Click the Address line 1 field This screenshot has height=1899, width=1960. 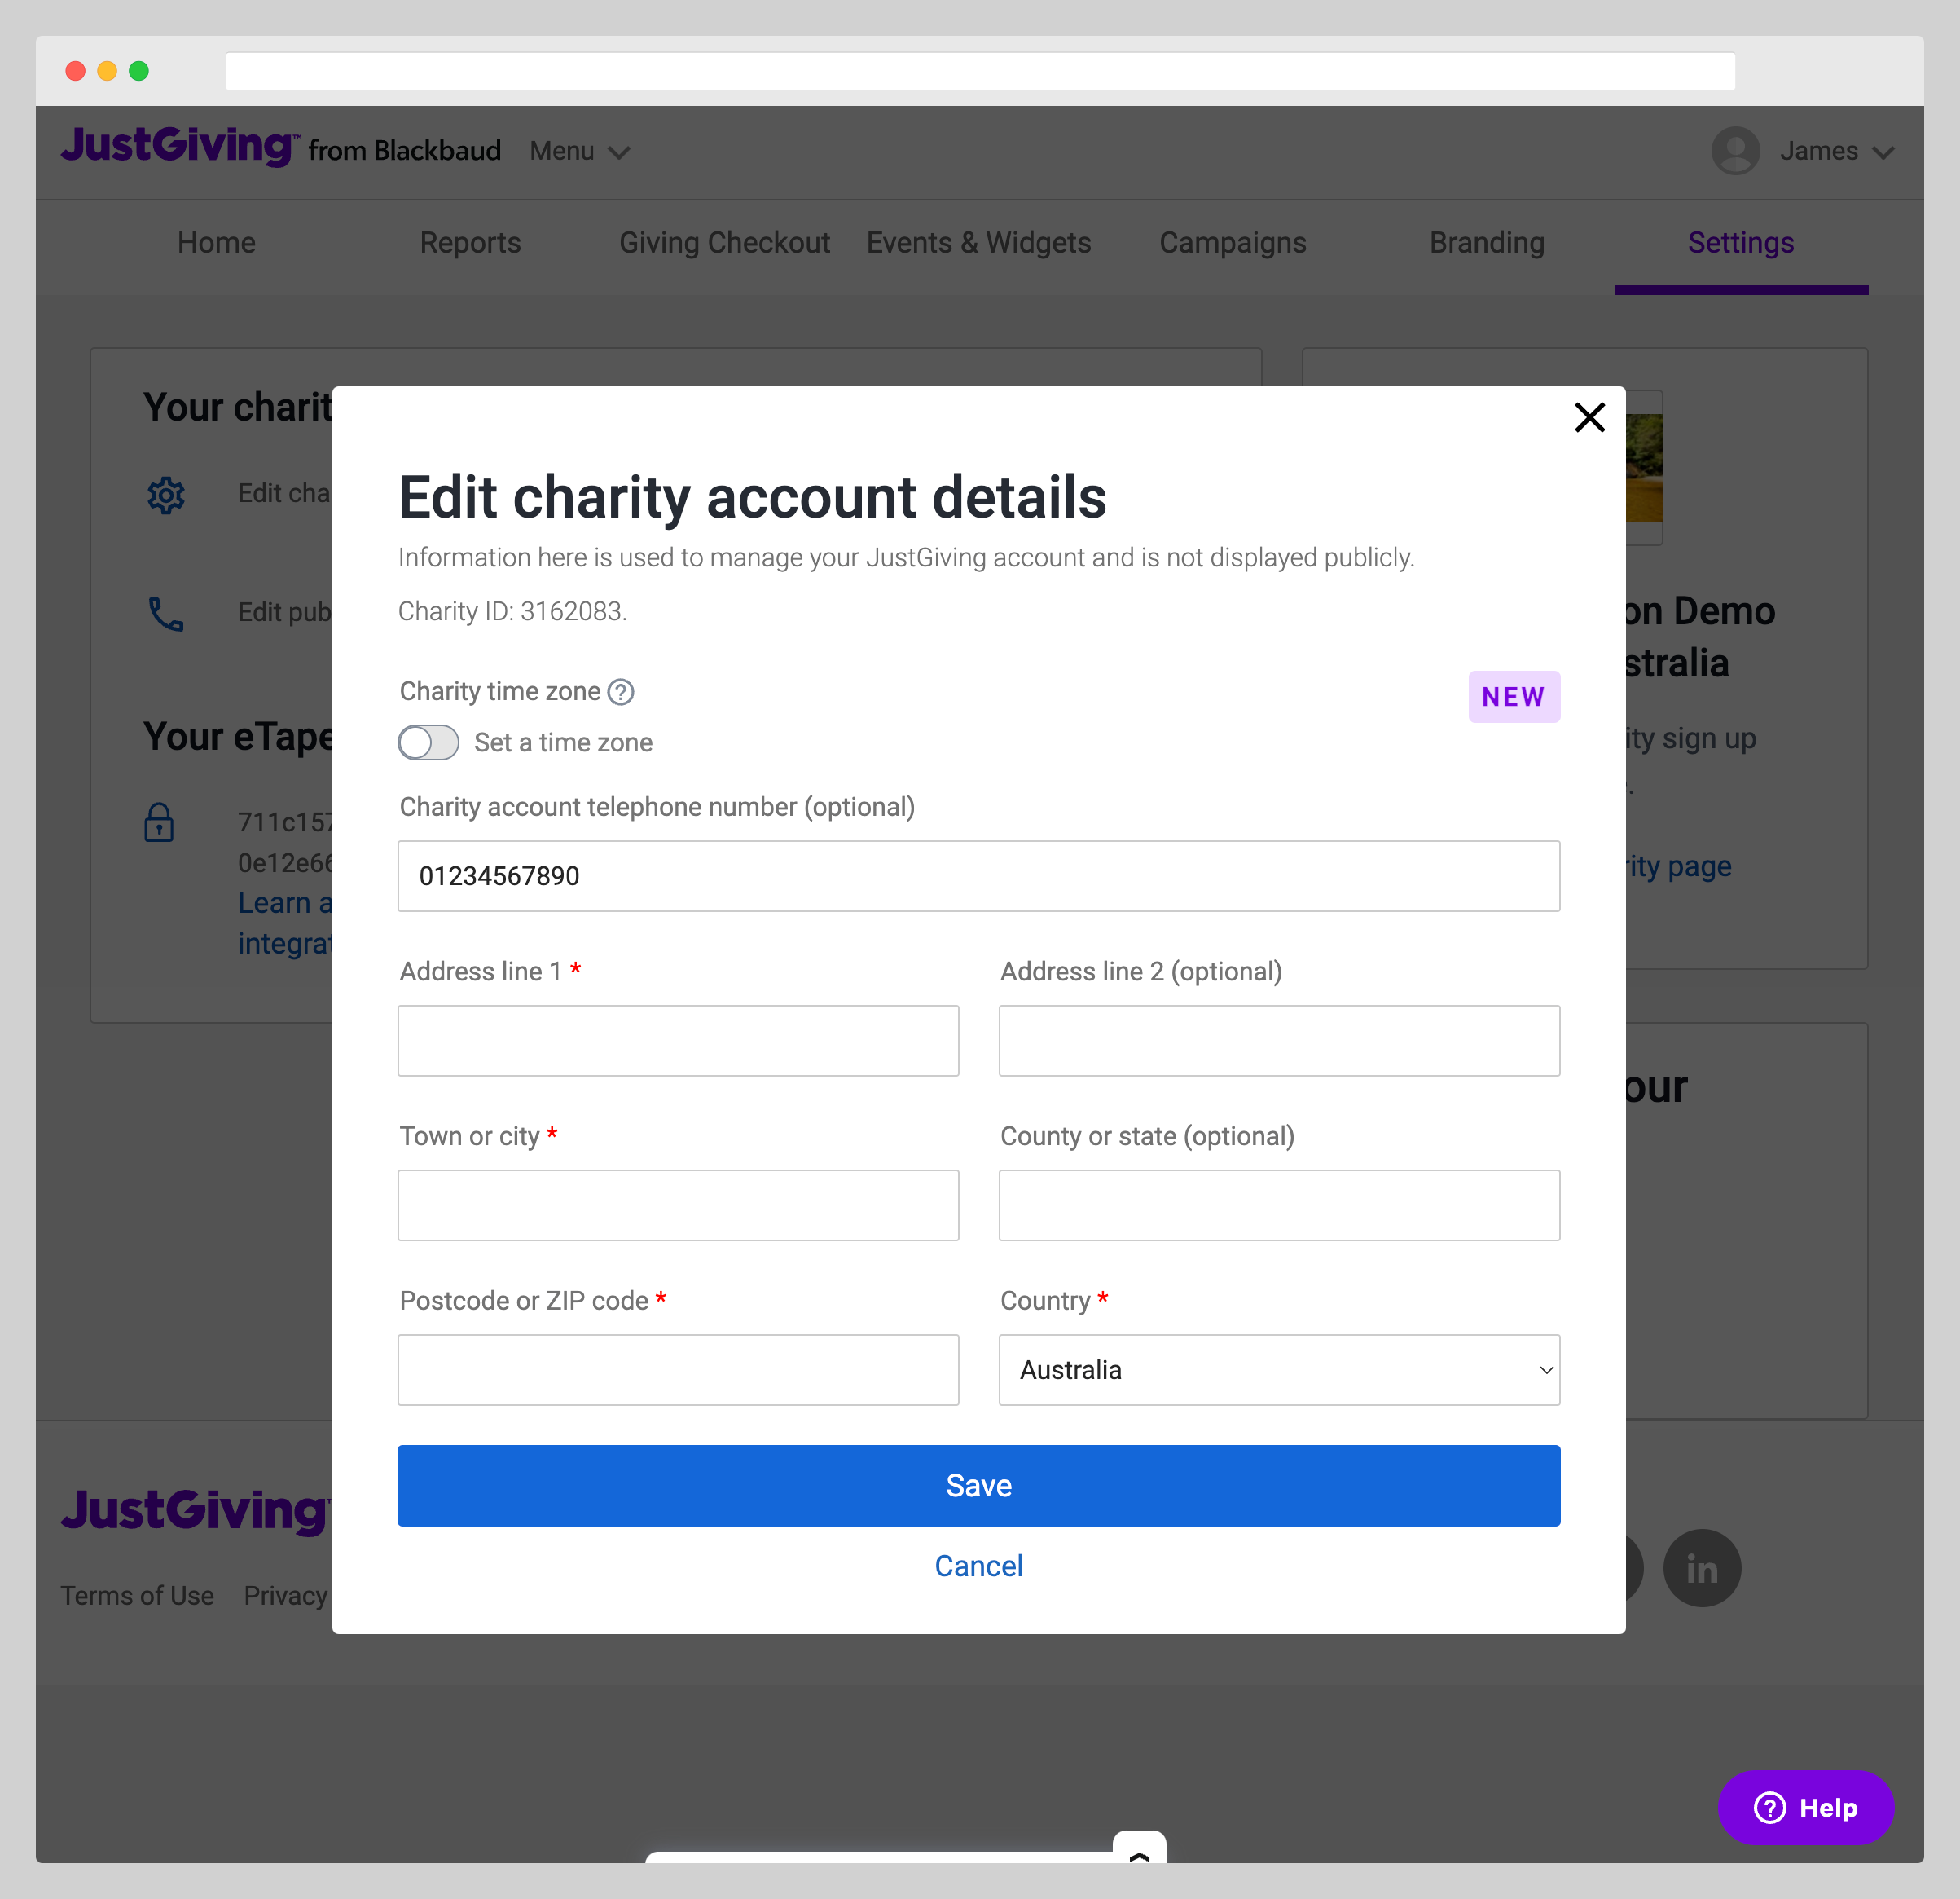click(x=678, y=1041)
